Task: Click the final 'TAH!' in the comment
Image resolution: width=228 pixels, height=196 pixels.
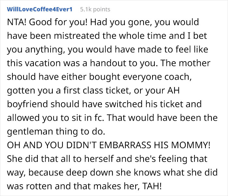Action: 152,186
